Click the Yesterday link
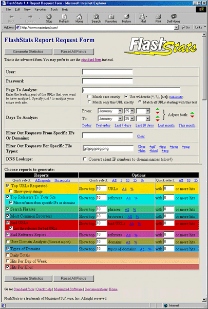The height and width of the screenshot is (309, 208). tap(103, 125)
